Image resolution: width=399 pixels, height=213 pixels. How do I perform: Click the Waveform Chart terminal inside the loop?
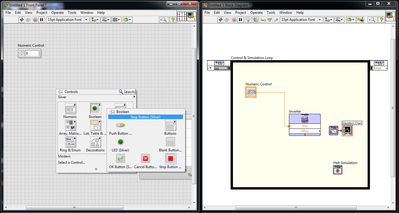pyautogui.click(x=347, y=131)
